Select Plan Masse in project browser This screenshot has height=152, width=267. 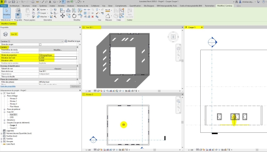click(x=14, y=106)
